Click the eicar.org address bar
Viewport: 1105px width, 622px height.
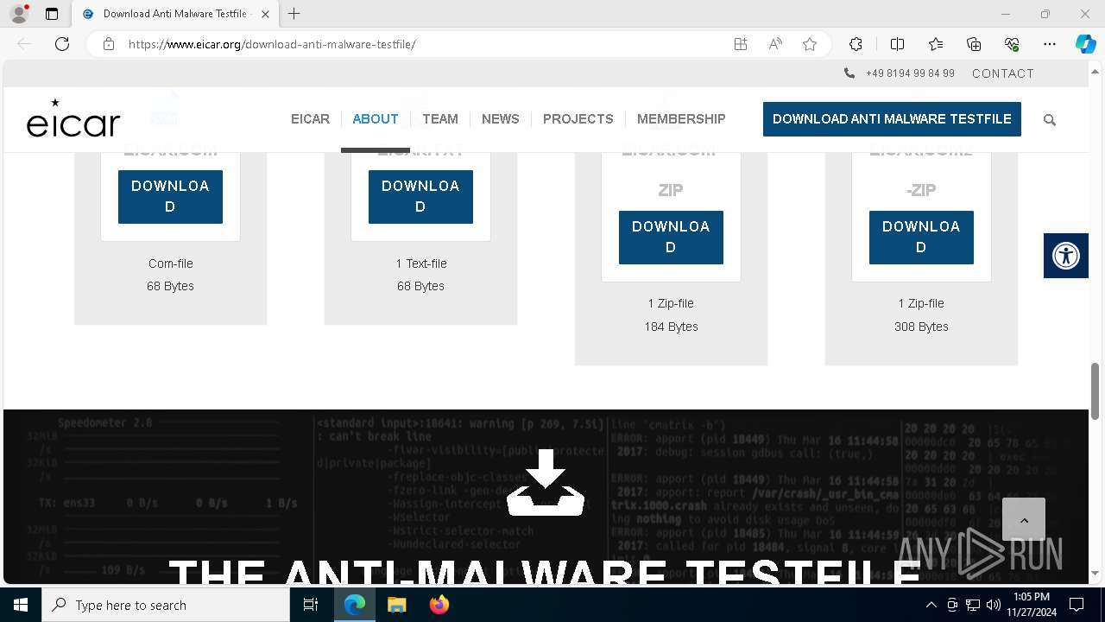click(423, 44)
